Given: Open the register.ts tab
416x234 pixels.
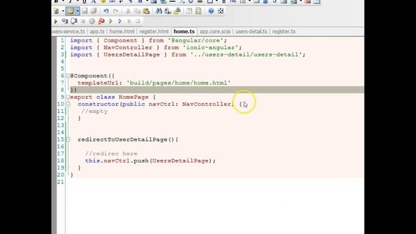Looking at the screenshot, I should [x=283, y=32].
